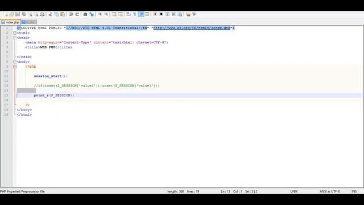Undo the last edit with the Undo arrow
The height and width of the screenshot is (205, 364).
[71, 14]
